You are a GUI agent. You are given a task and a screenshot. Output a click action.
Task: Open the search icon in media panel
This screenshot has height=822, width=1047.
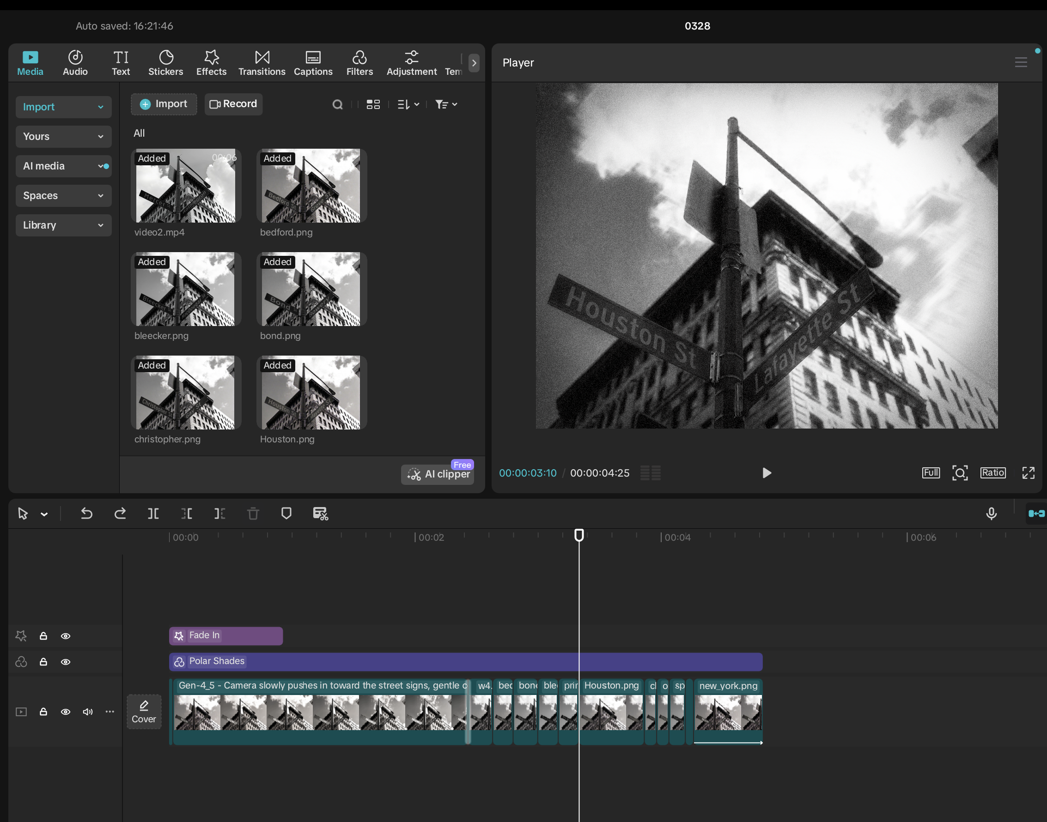tap(338, 104)
